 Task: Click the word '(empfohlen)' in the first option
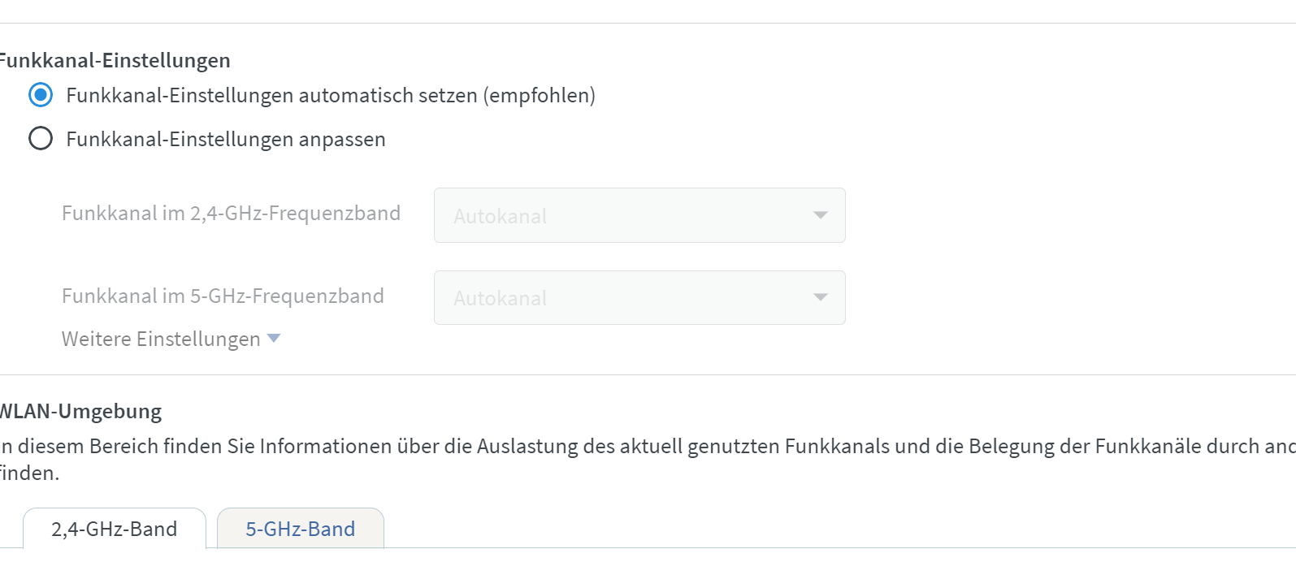click(540, 96)
